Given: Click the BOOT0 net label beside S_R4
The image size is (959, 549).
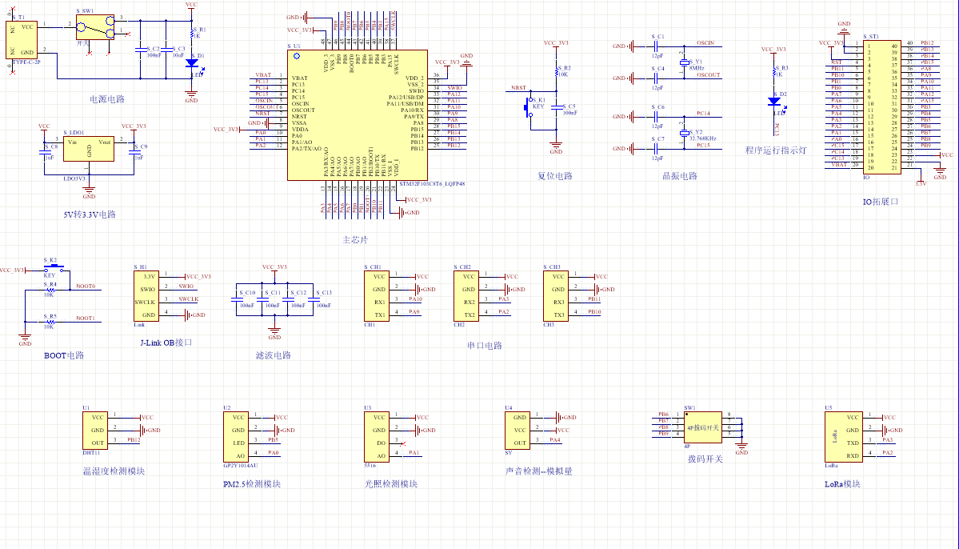Looking at the screenshot, I should click(86, 286).
